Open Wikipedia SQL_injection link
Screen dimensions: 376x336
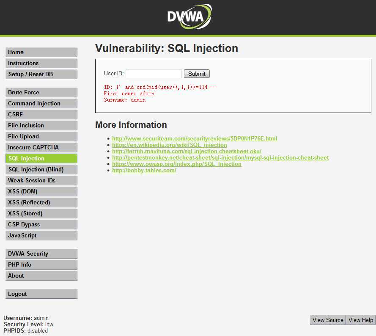pyautogui.click(x=169, y=145)
